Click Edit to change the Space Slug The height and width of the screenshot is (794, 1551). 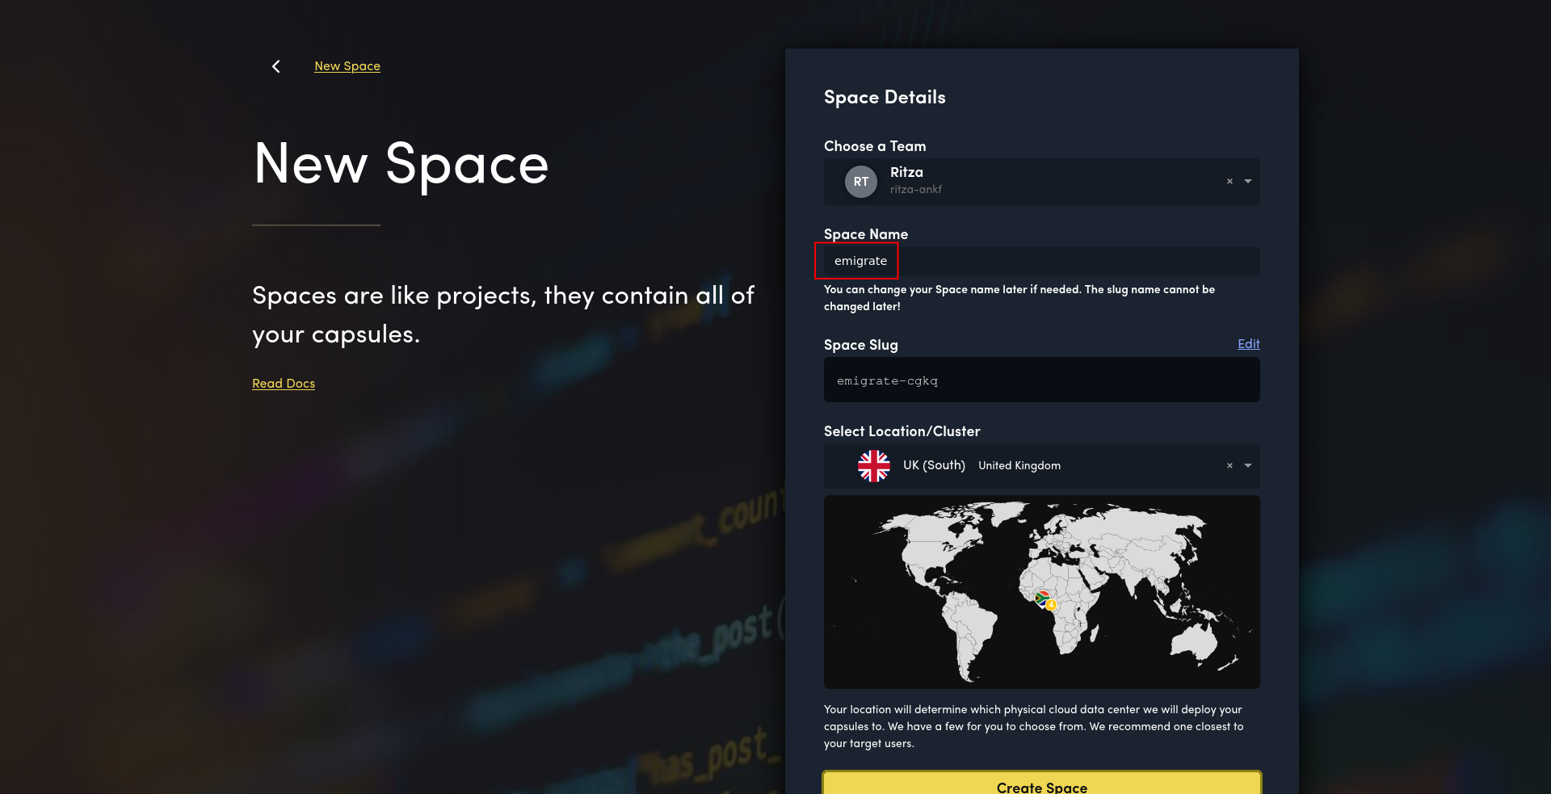click(1248, 344)
